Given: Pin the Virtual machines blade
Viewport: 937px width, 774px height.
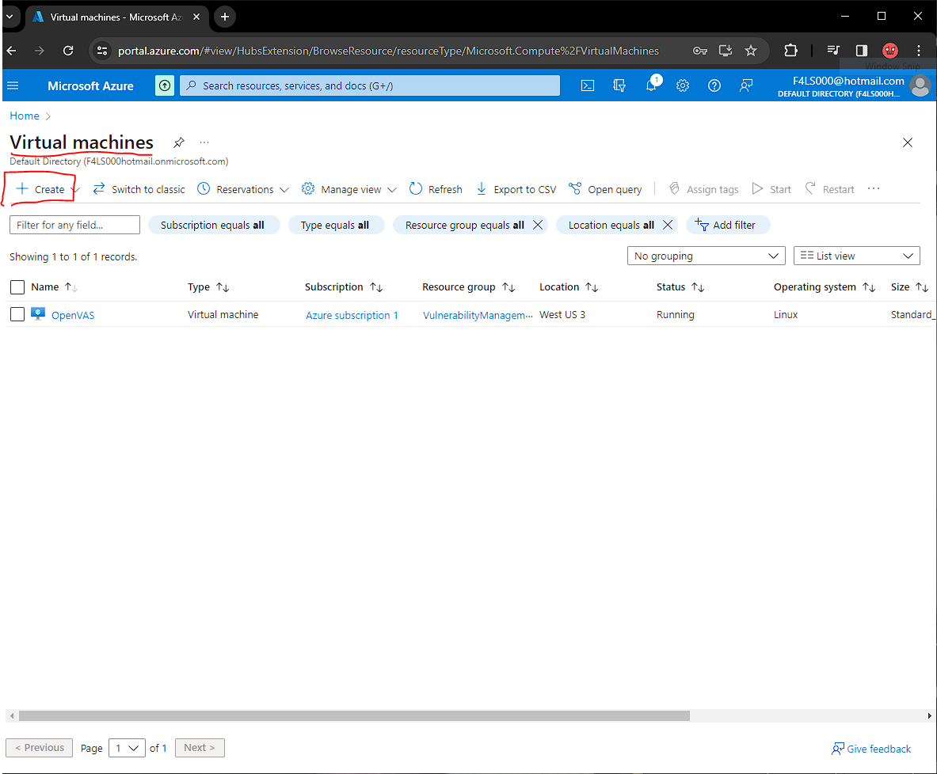Looking at the screenshot, I should click(179, 142).
